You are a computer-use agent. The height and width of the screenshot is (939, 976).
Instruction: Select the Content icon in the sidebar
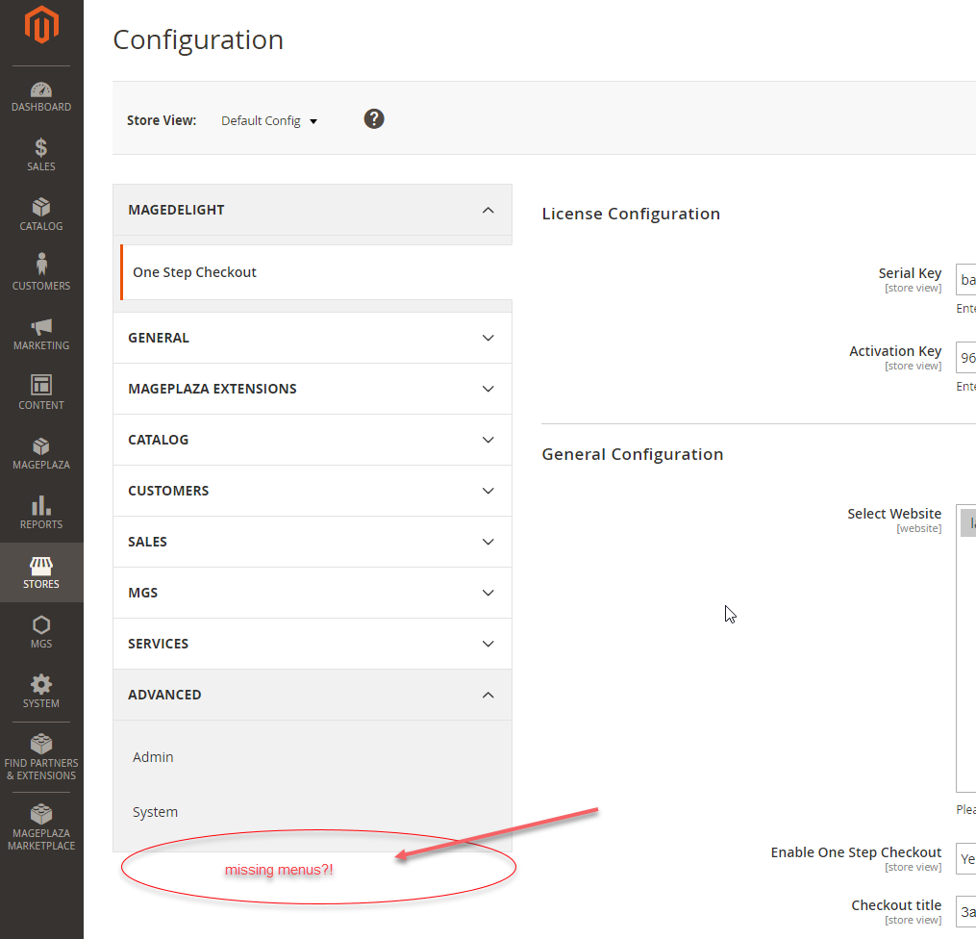41,392
